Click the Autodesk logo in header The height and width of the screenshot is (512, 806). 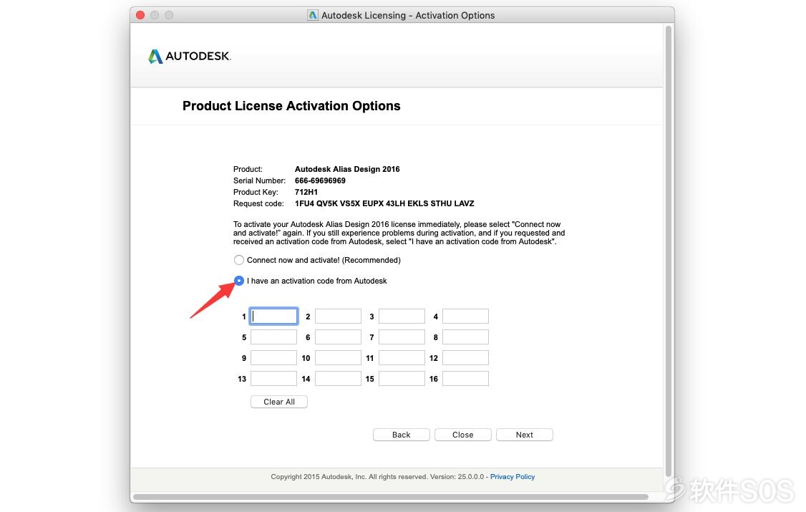(x=190, y=56)
